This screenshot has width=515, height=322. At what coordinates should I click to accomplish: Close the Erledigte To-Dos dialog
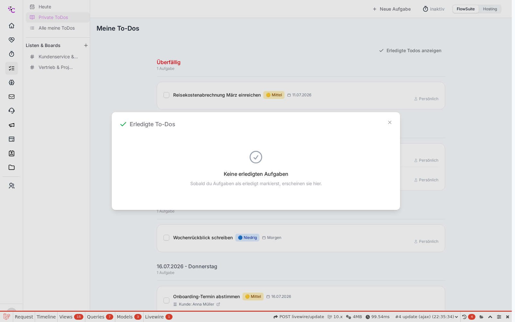coord(390,122)
